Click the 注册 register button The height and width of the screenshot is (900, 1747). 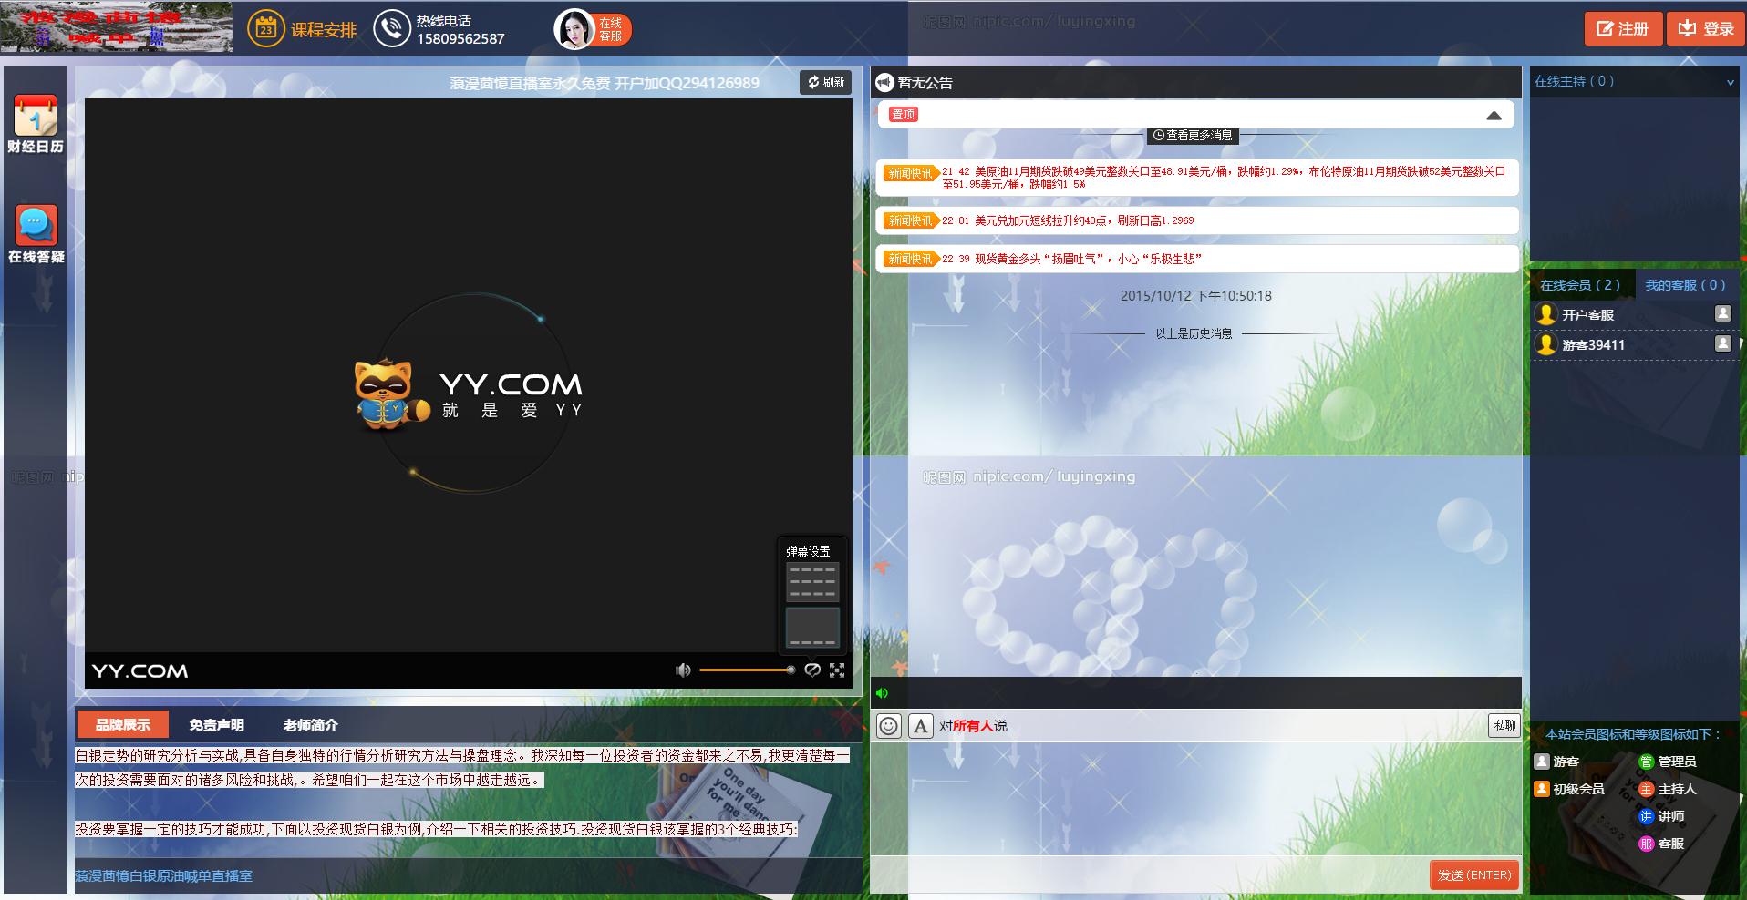tap(1623, 28)
